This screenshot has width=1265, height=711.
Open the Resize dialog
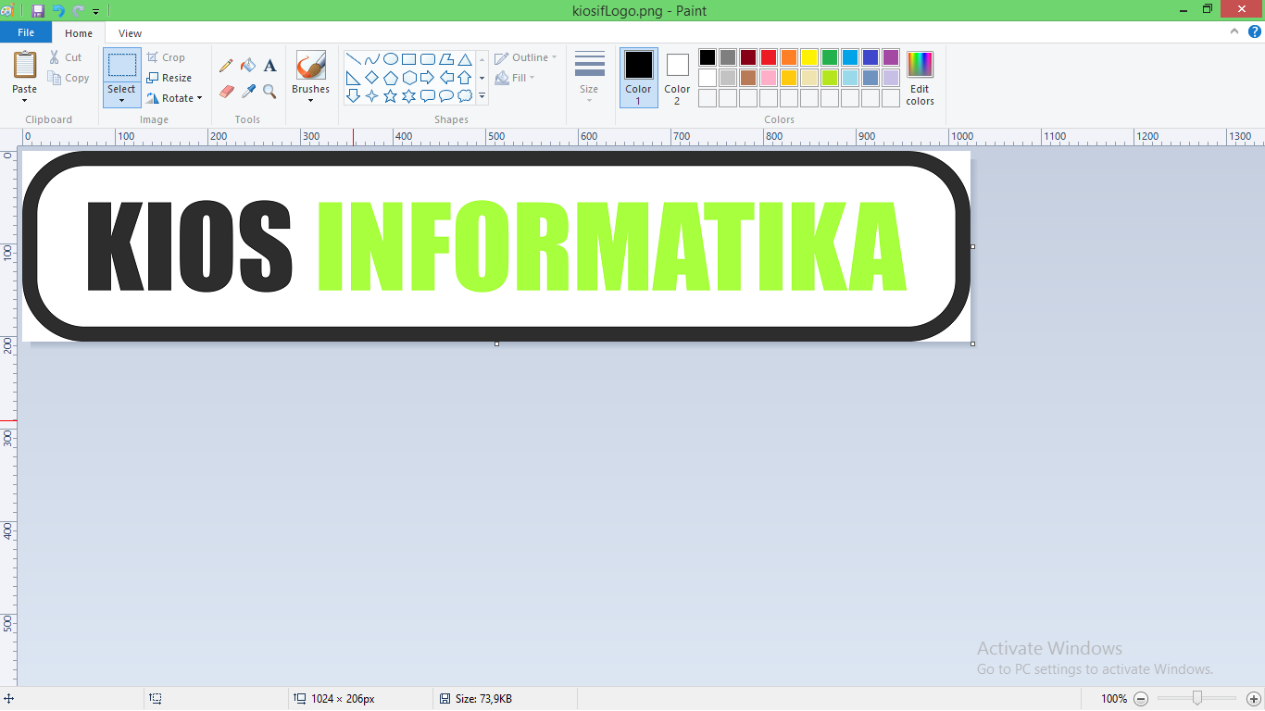tap(169, 78)
